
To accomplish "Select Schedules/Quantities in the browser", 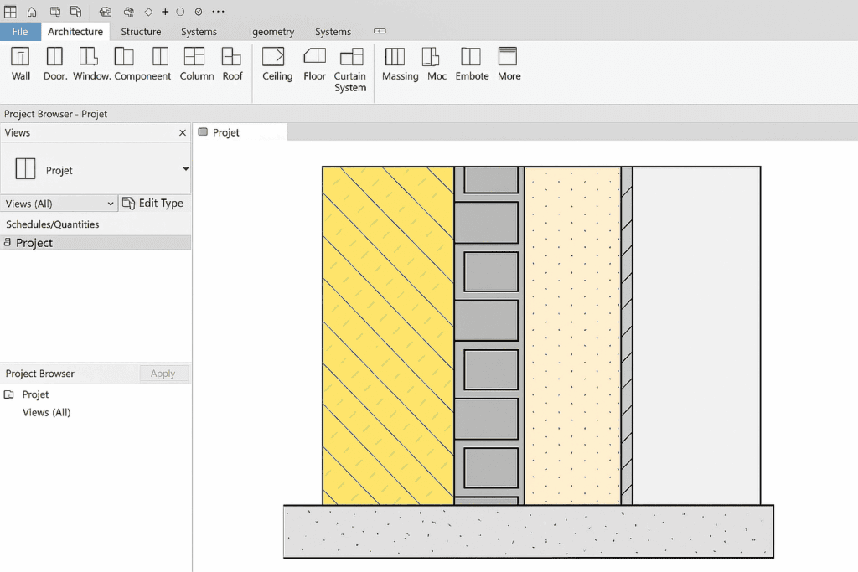I will click(53, 224).
